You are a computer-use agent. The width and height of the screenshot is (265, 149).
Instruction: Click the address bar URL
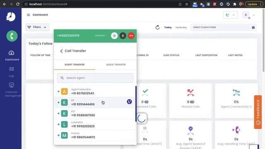pyautogui.click(x=48, y=4)
